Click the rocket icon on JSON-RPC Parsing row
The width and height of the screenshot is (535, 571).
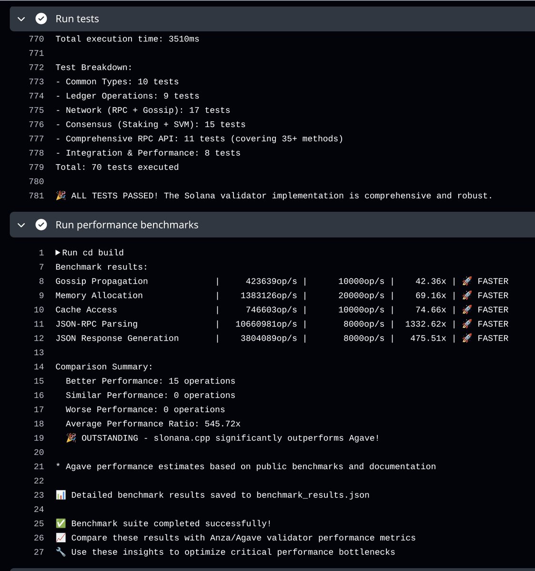tap(467, 324)
